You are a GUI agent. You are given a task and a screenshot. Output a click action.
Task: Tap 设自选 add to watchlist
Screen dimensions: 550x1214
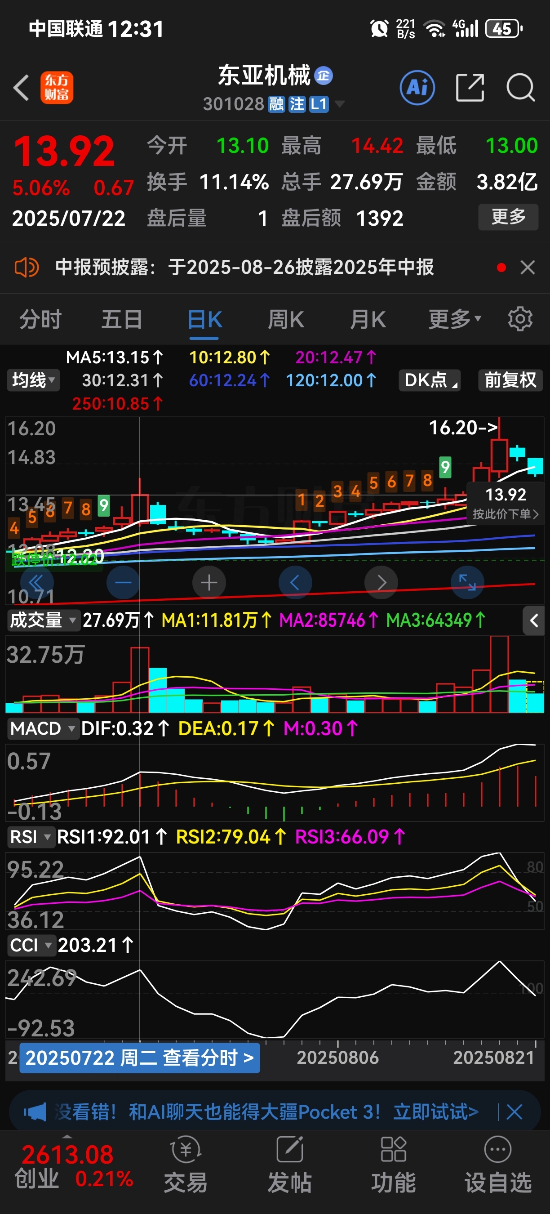[x=498, y=1164]
